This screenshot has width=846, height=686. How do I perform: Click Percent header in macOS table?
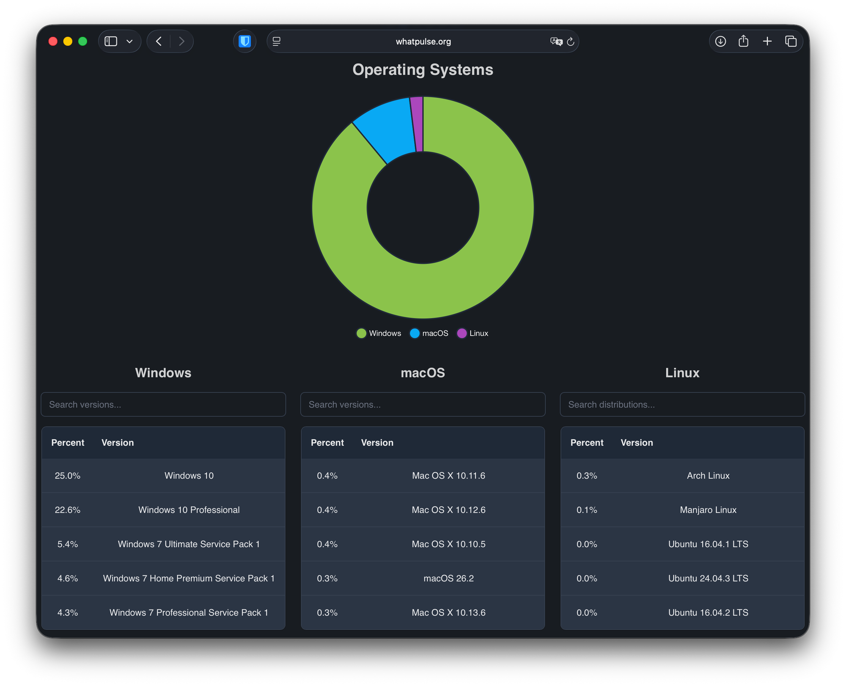coord(327,443)
